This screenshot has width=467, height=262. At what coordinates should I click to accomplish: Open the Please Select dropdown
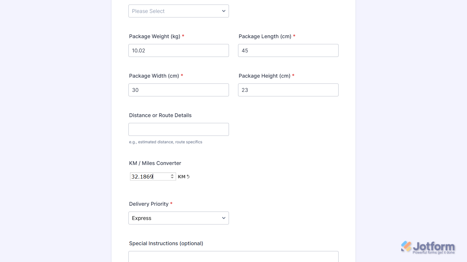click(x=178, y=11)
